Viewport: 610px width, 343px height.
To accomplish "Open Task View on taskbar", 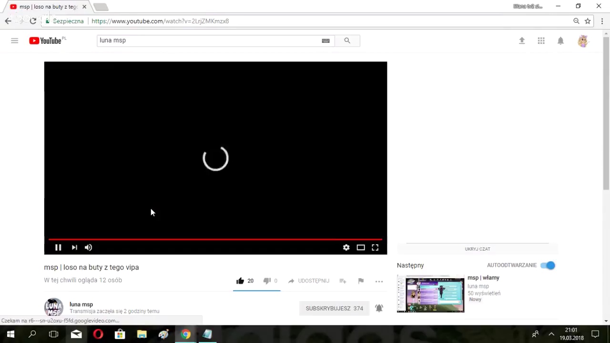I will [54, 334].
